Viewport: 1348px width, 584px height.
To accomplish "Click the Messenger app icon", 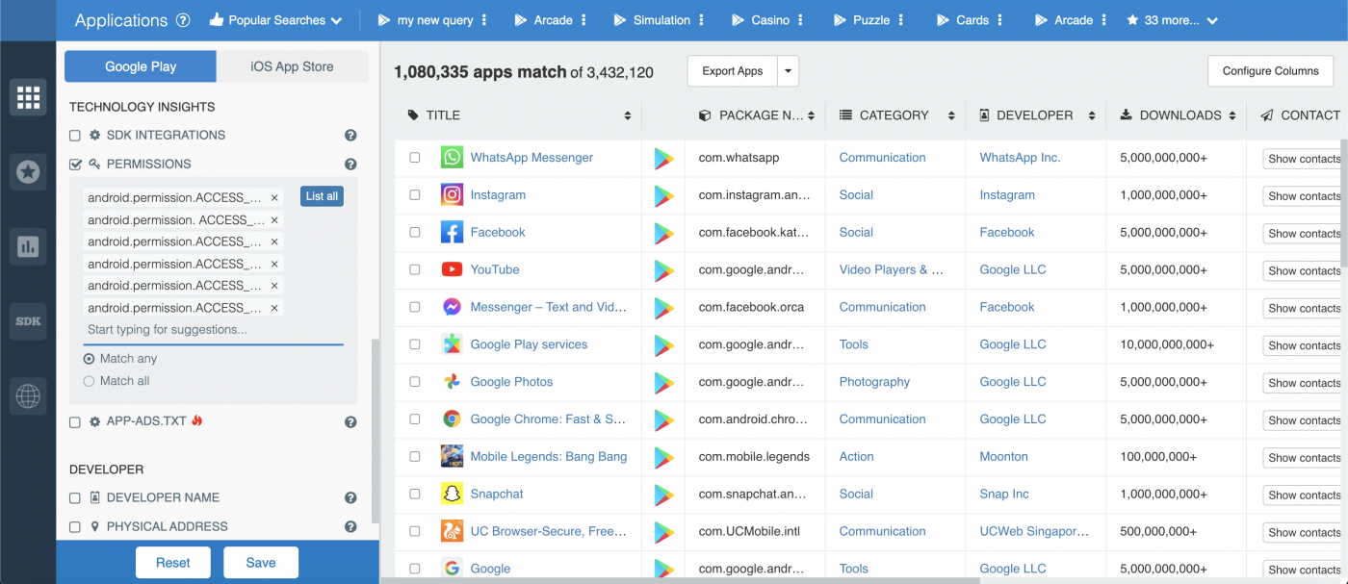I will (452, 307).
